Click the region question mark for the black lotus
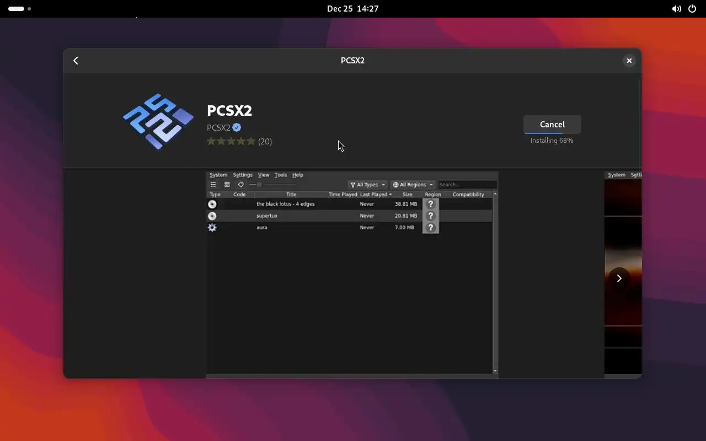This screenshot has width=706, height=441. point(431,204)
